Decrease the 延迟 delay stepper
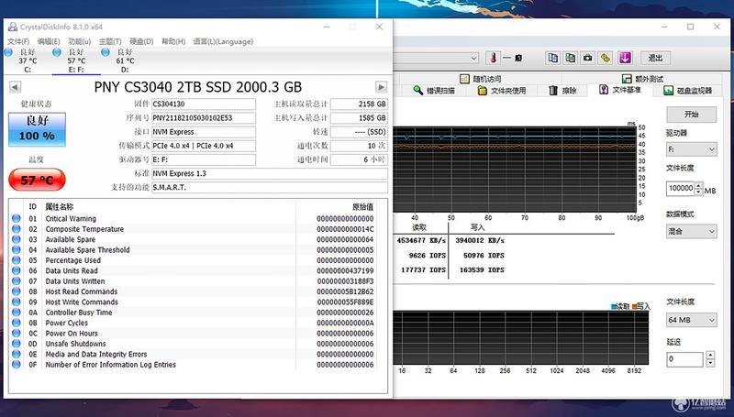The height and width of the screenshot is (417, 734). click(710, 363)
